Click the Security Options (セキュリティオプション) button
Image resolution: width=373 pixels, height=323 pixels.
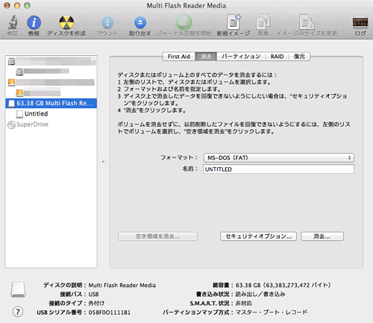(x=258, y=236)
